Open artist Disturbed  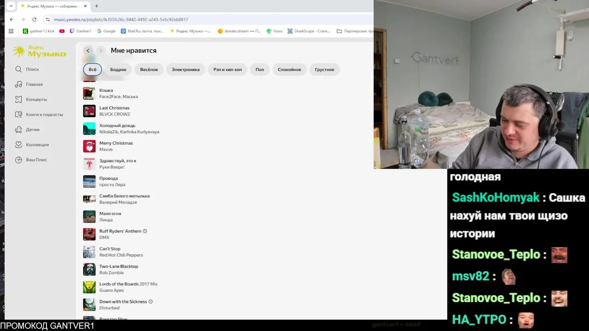109,308
